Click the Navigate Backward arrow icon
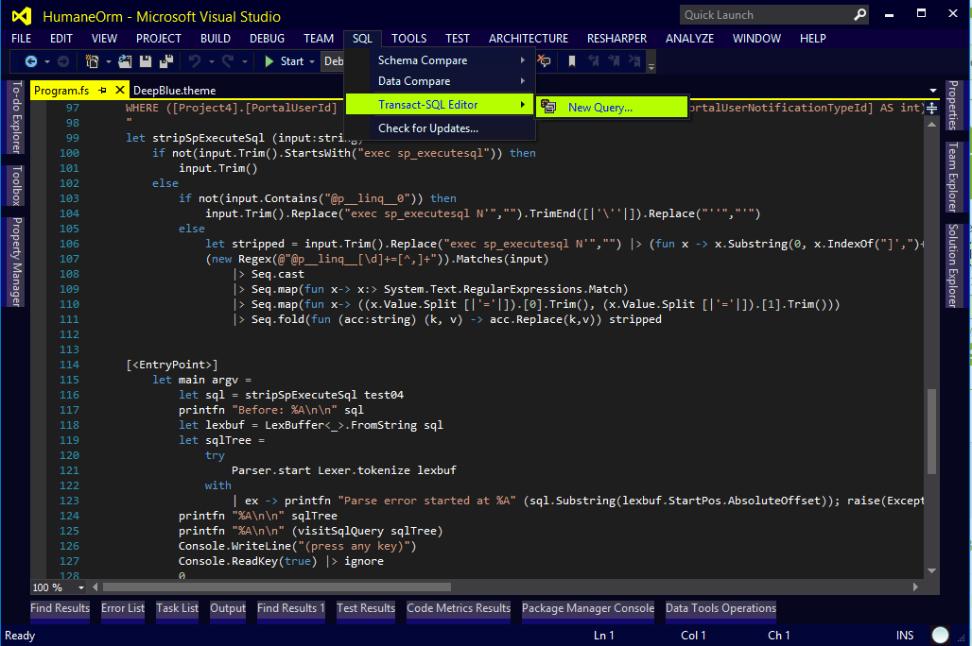Image resolution: width=972 pixels, height=646 pixels. (x=30, y=61)
